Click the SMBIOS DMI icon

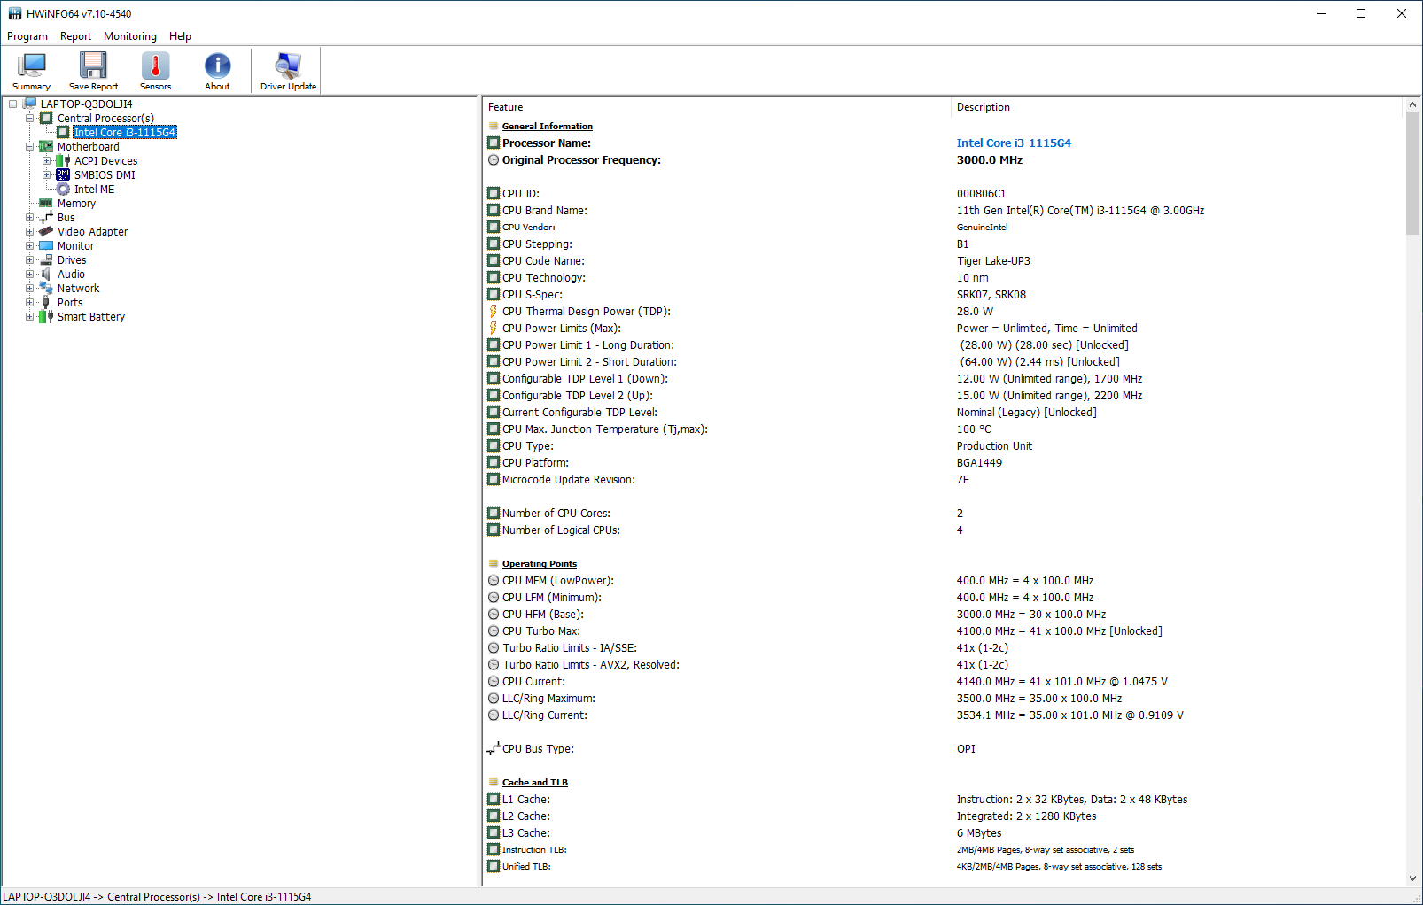pos(63,174)
